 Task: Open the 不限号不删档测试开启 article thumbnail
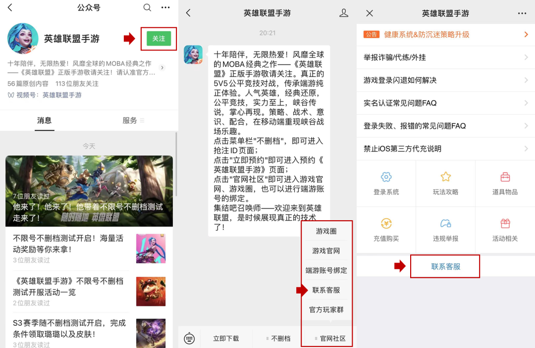point(151,249)
